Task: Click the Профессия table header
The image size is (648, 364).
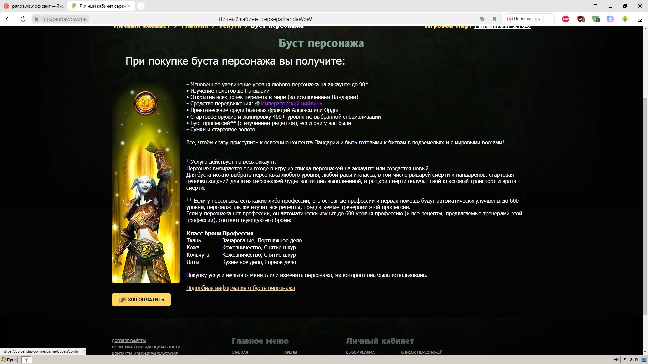Action: [238, 233]
